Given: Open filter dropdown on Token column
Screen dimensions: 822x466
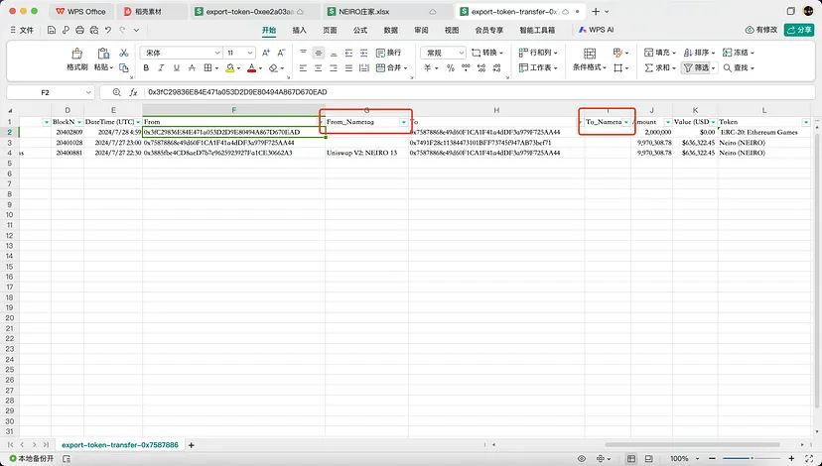Looking at the screenshot, I should click(806, 122).
